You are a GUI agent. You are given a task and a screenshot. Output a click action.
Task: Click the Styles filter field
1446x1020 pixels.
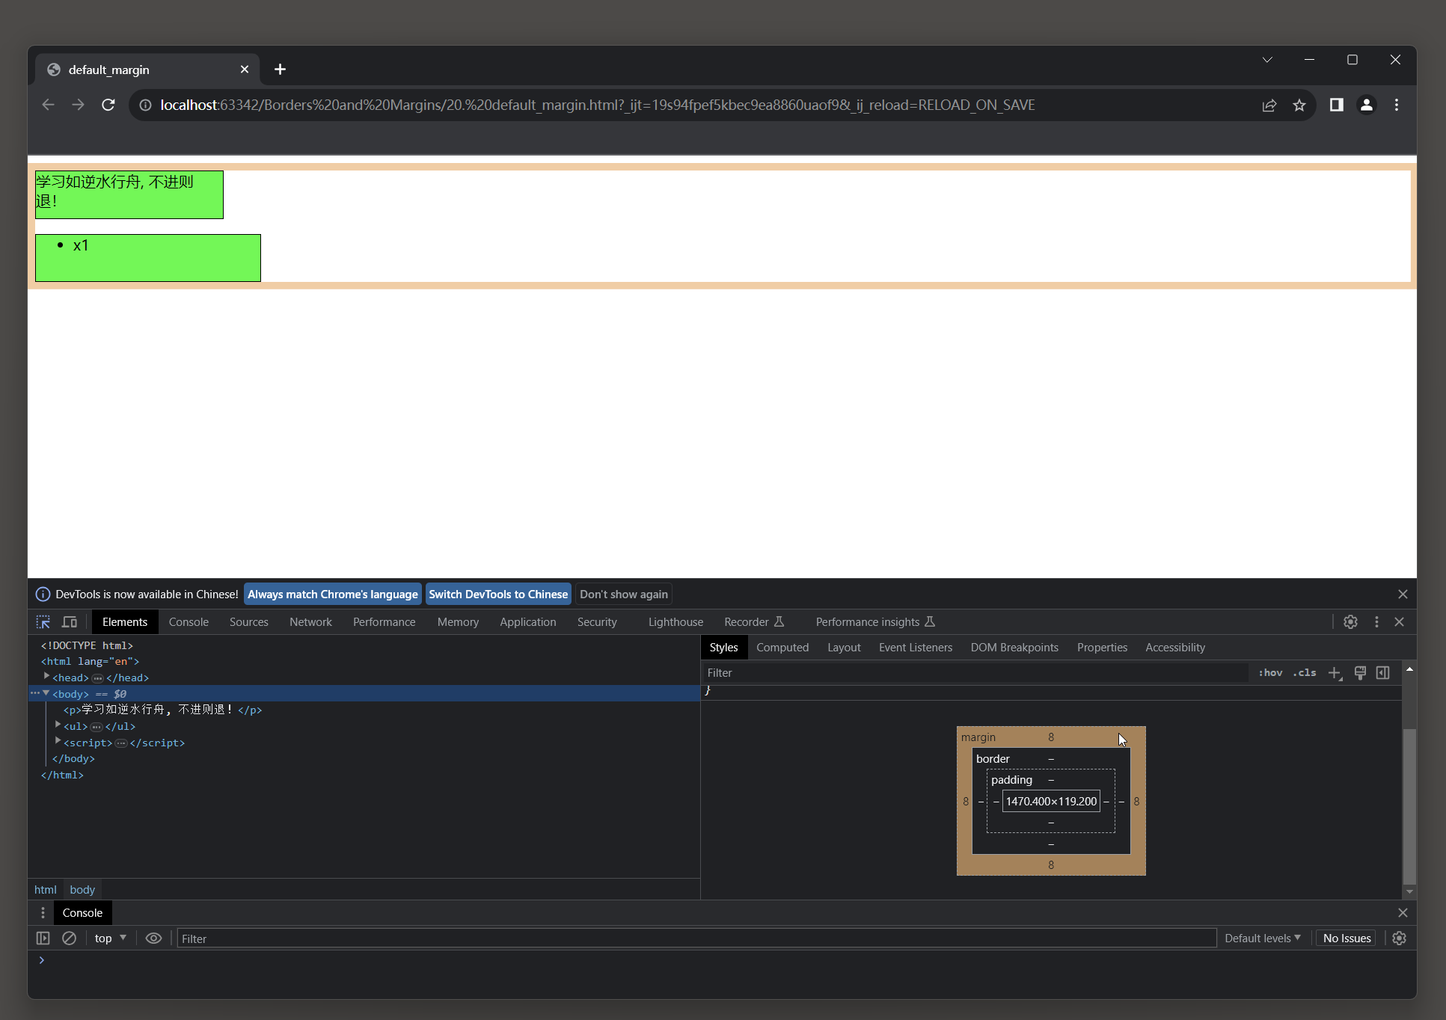tap(975, 673)
